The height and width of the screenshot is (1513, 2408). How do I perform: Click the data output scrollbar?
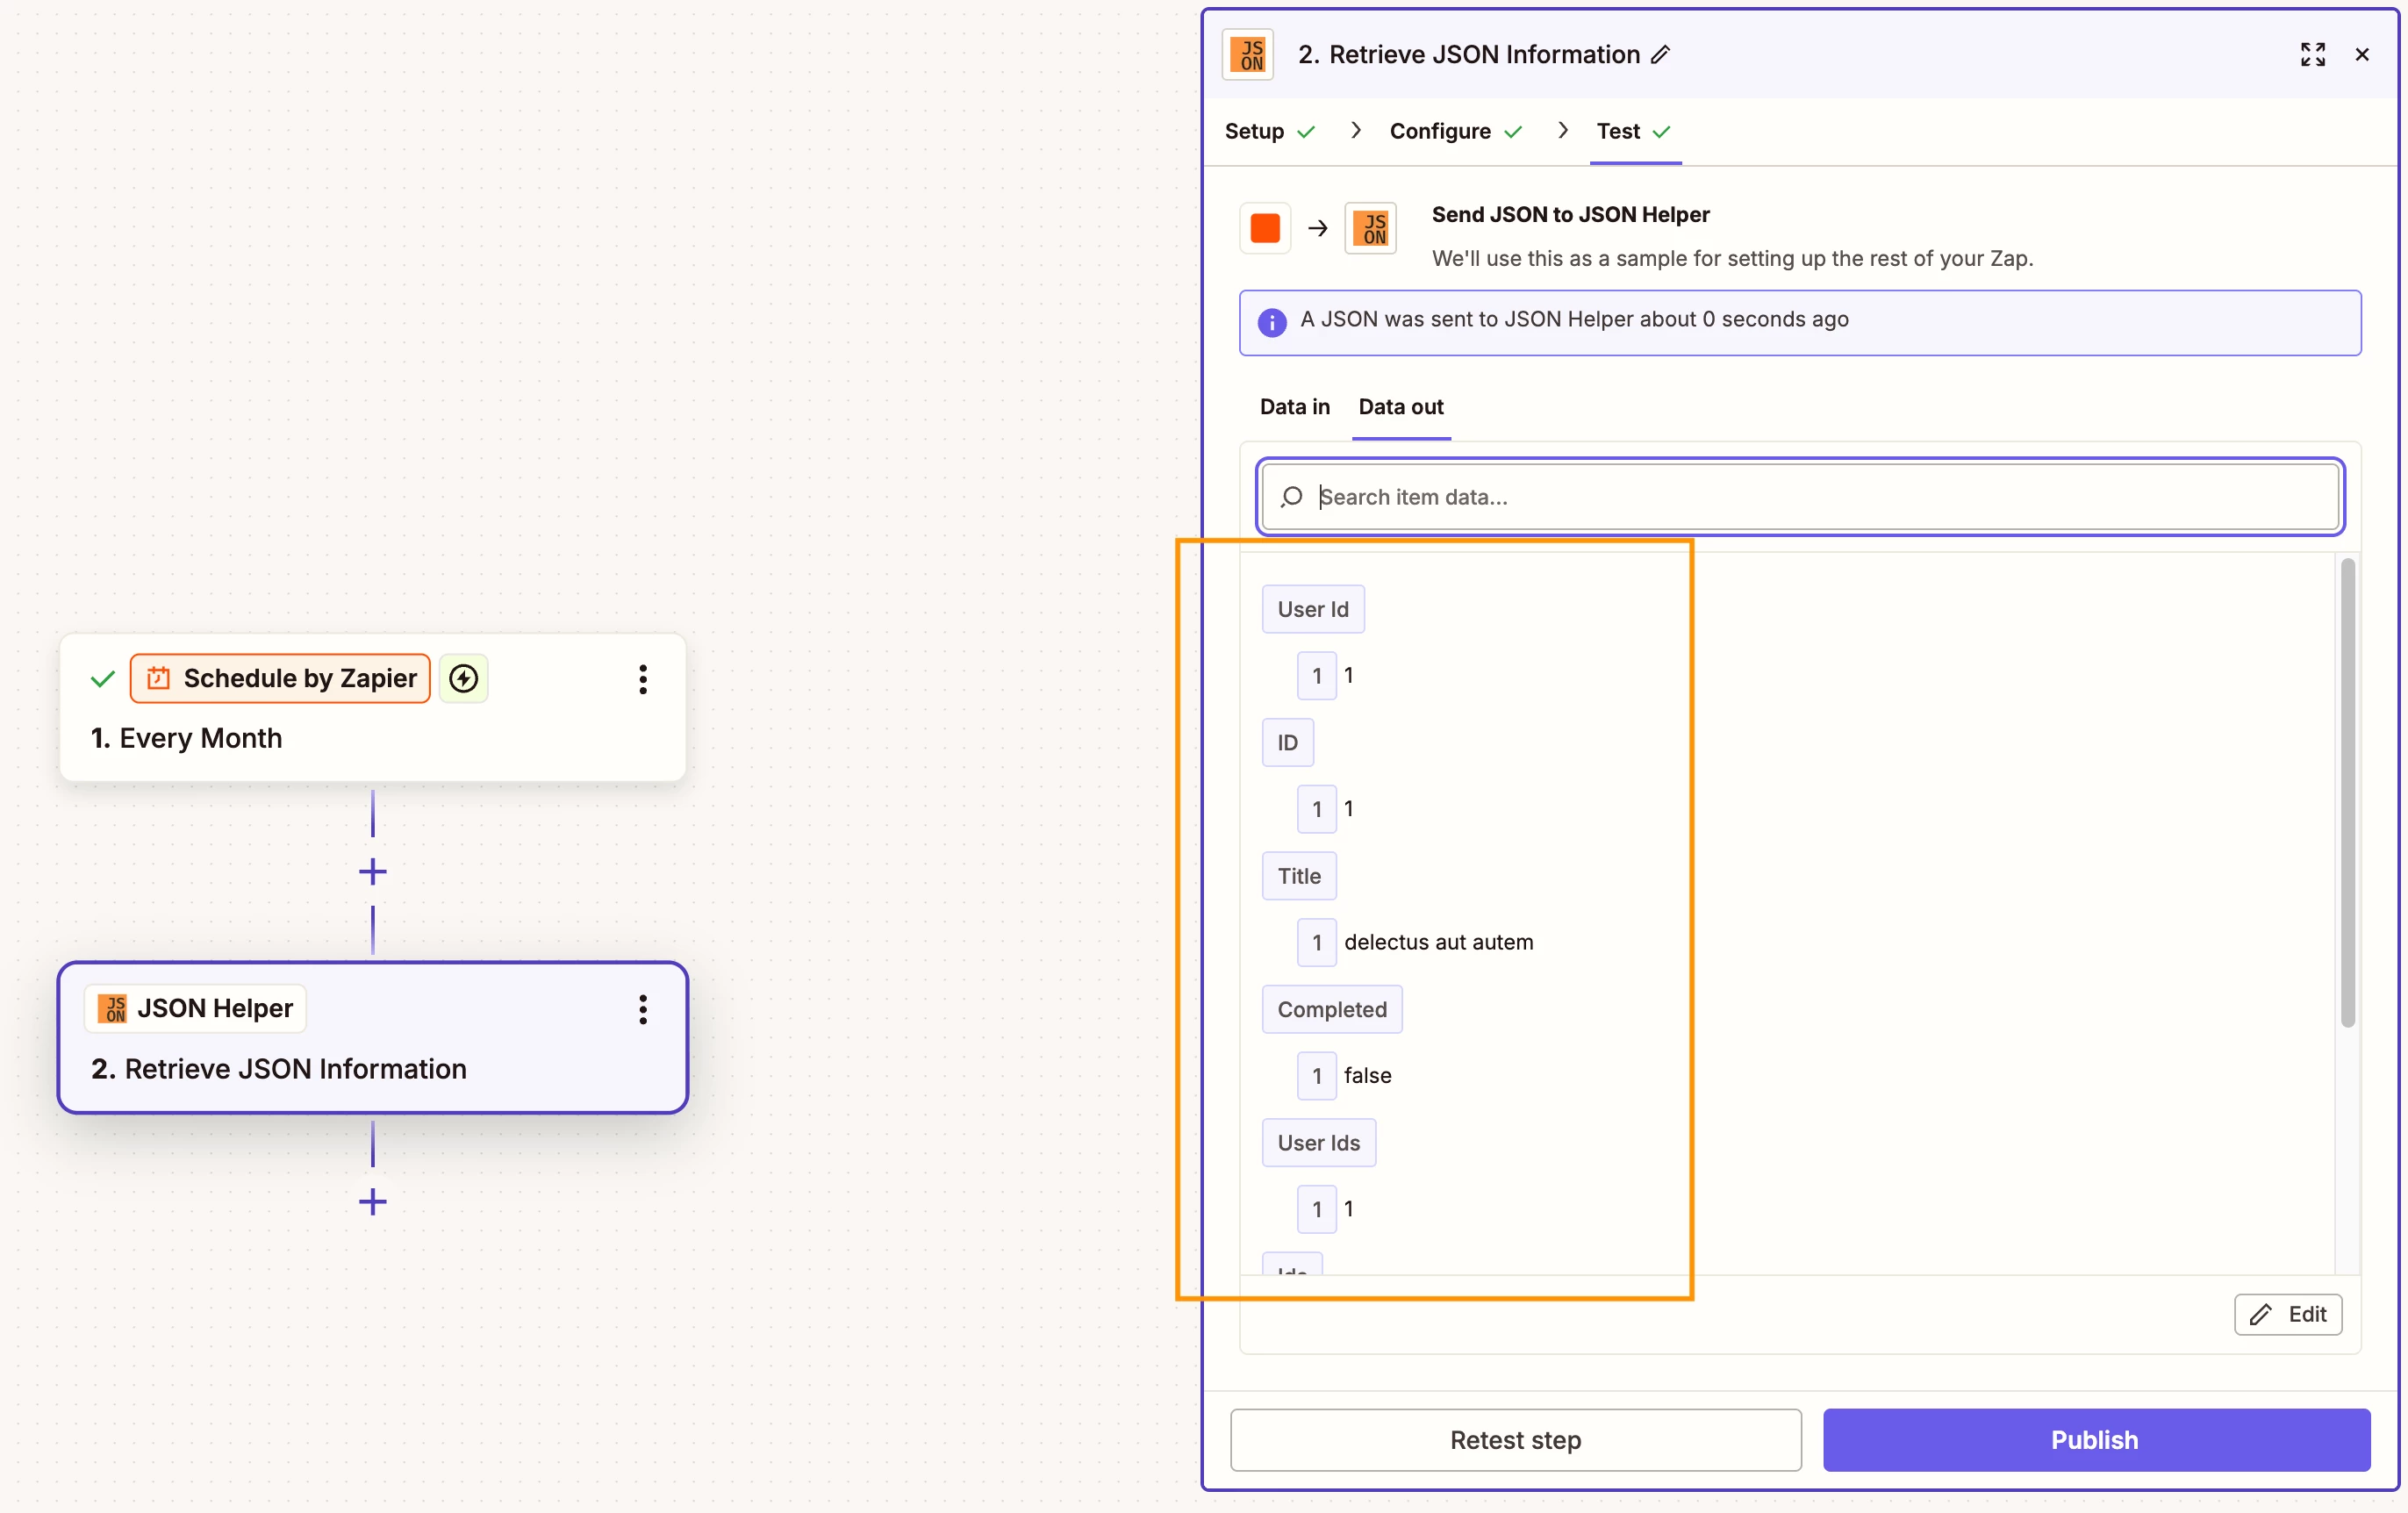point(2347,792)
